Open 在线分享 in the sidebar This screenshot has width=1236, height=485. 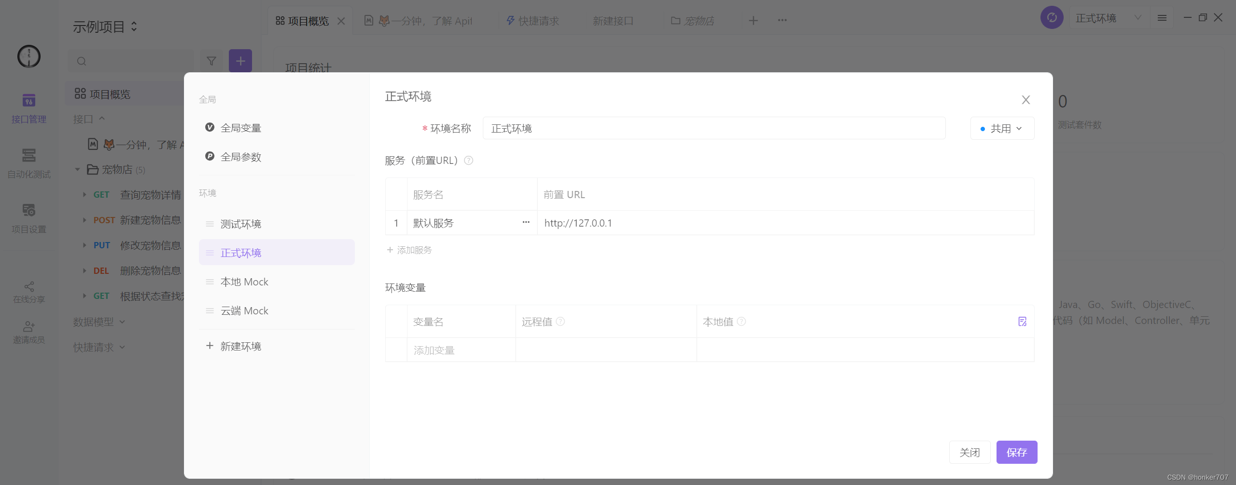29,292
